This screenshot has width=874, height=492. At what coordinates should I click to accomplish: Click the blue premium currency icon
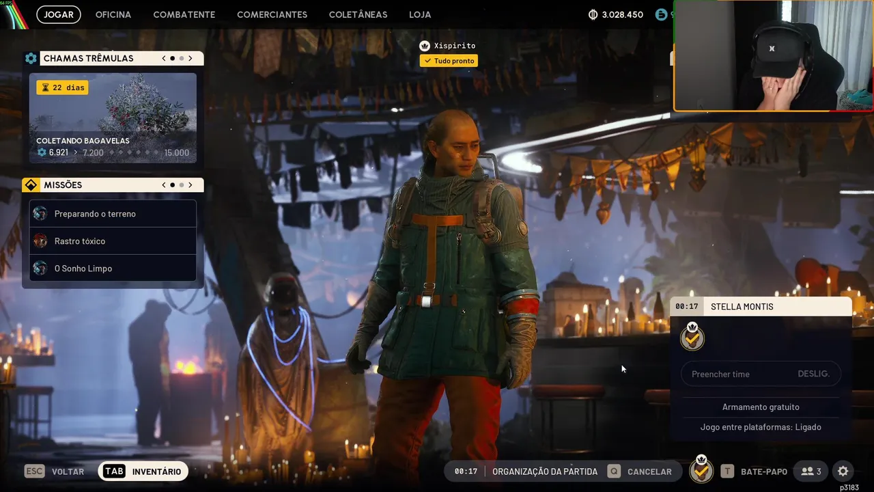point(660,14)
